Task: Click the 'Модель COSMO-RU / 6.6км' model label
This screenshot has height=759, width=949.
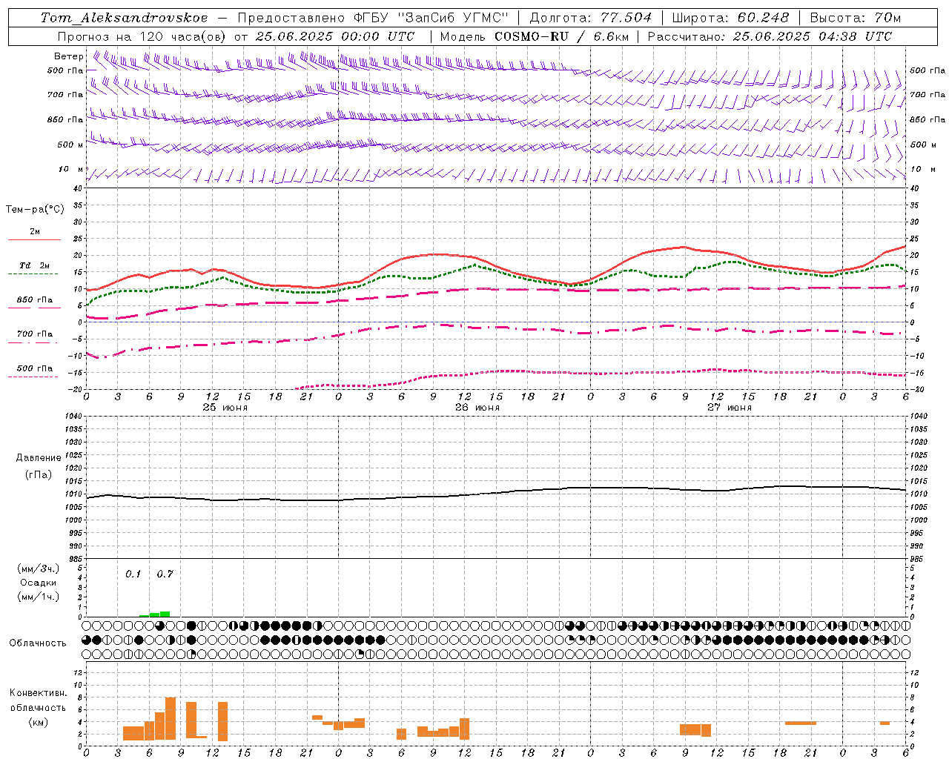Action: 534,36
